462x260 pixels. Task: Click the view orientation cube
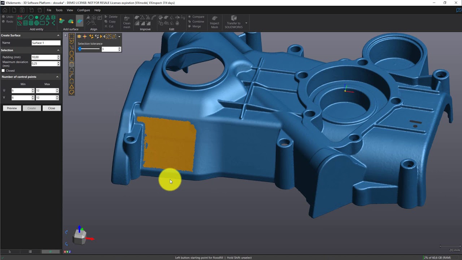coord(80,237)
